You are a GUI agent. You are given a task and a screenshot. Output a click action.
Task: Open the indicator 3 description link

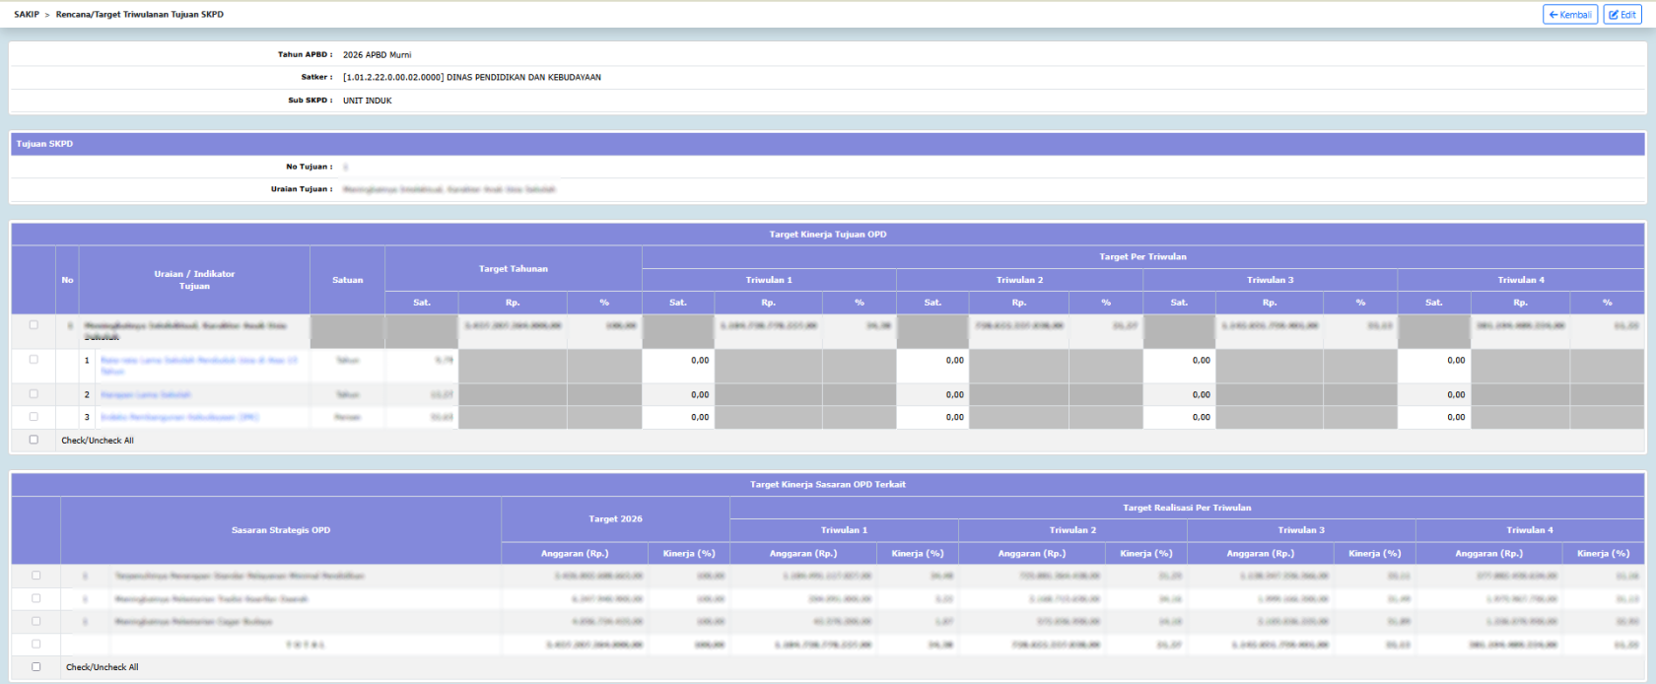179,417
